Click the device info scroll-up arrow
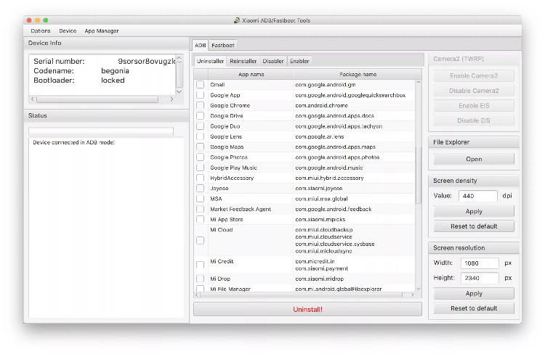The image size is (545, 354). (x=179, y=58)
